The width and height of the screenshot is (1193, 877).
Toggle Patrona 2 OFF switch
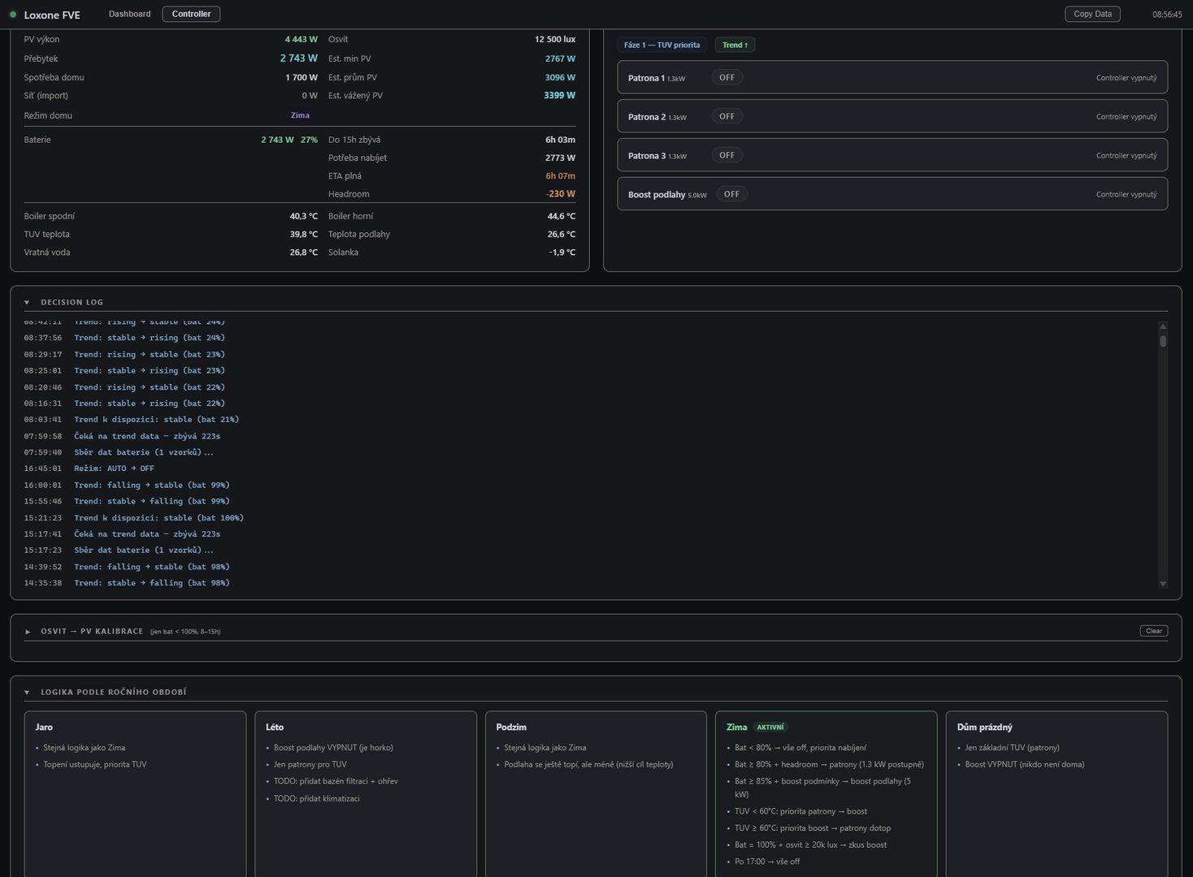727,117
